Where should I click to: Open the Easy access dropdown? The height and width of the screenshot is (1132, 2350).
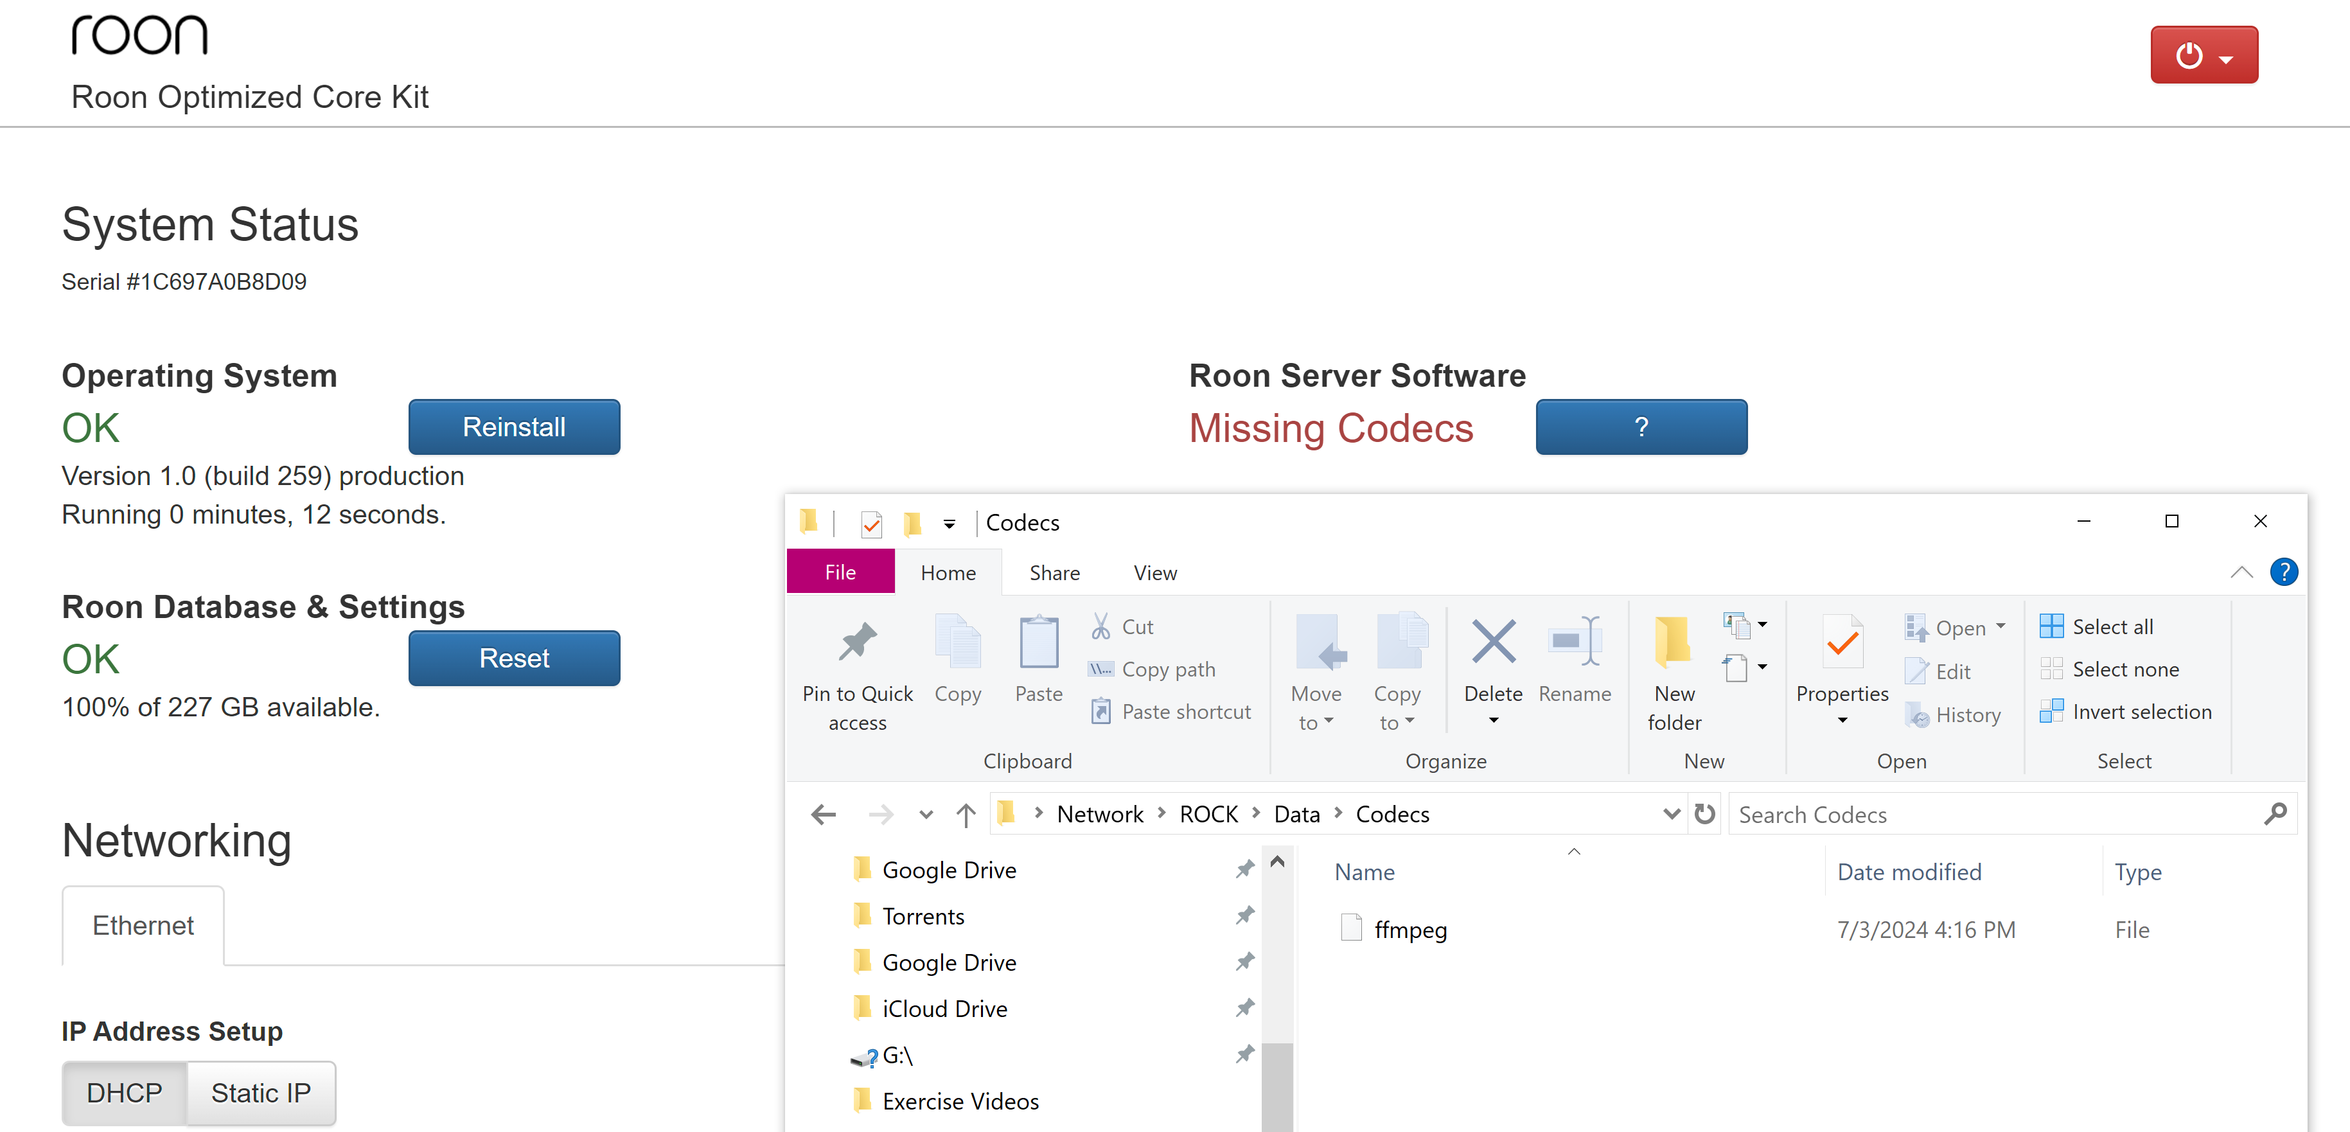tap(1744, 668)
